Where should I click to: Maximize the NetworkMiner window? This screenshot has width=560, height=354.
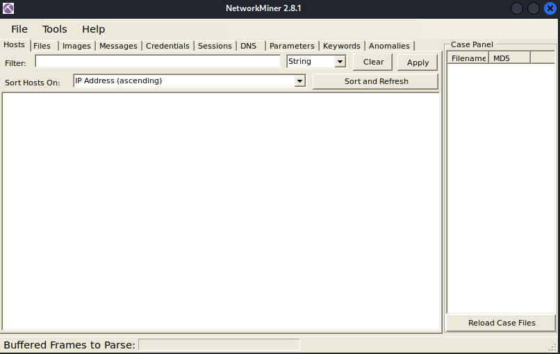[x=533, y=8]
